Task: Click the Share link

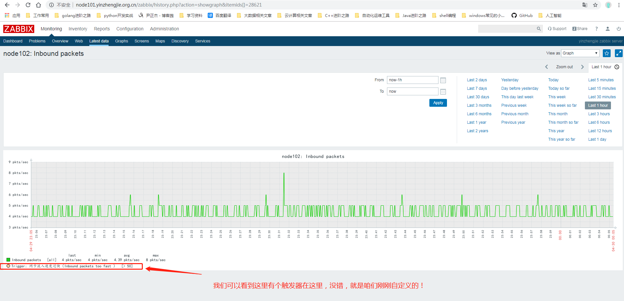Action: coord(580,29)
